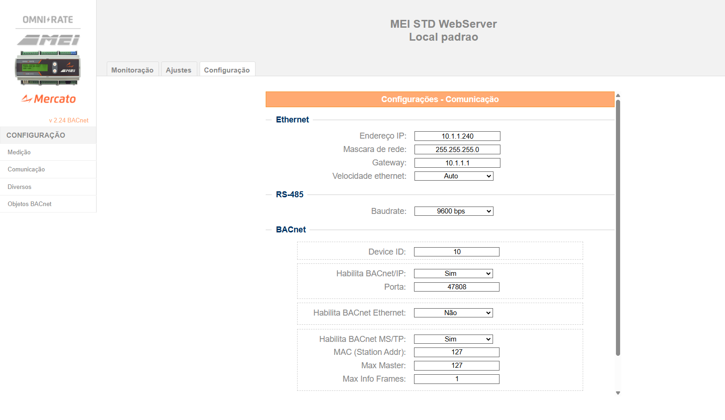Screen dimensions: 725x420
Task: Open Objetos BACnet in the sidebar
Action: [48, 204]
